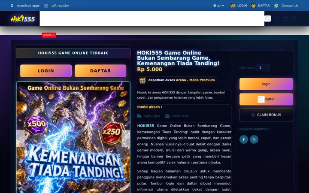Click the bagikan halaman label
Image resolution: width=309 pixels, height=193 pixels.
(x=254, y=129)
